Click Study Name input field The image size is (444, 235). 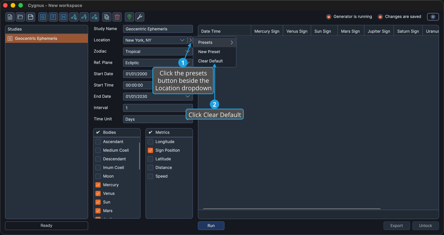coord(158,29)
